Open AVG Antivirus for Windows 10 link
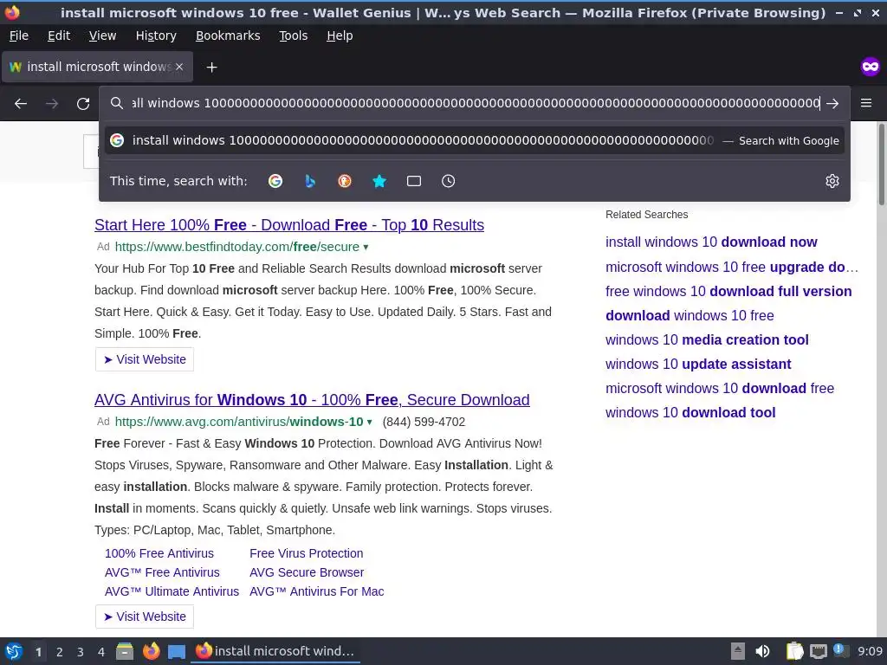 tap(312, 400)
